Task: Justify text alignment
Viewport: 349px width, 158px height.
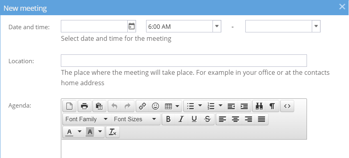Action: click(261, 119)
